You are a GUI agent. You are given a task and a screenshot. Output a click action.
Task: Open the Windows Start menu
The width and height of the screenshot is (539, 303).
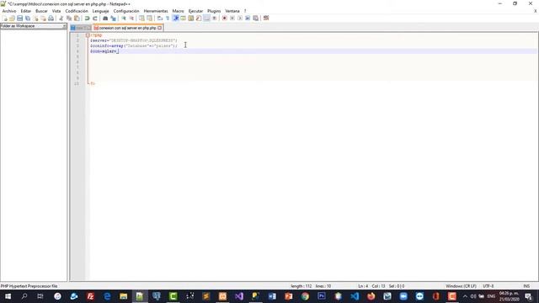[x=8, y=296]
